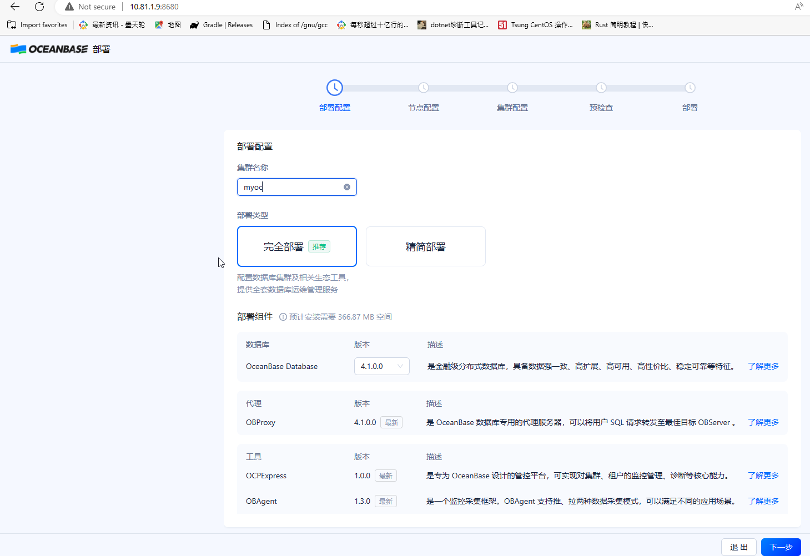The width and height of the screenshot is (810, 556).
Task: Open the Tsung CentOS 操作 bookmark
Action: coord(535,25)
